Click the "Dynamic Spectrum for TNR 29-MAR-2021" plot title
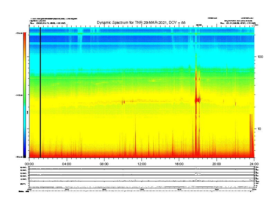The height and width of the screenshot is (211, 274). coord(141,22)
